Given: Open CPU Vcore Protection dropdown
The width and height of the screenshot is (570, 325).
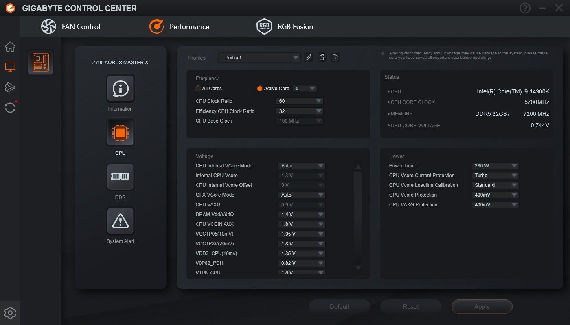Looking at the screenshot, I should point(495,195).
